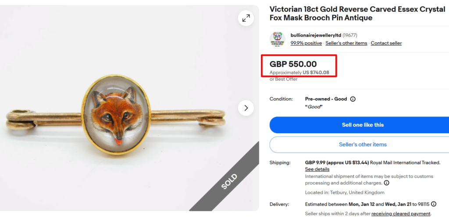Show the next product image arrow
The image size is (449, 217).
pos(246,108)
